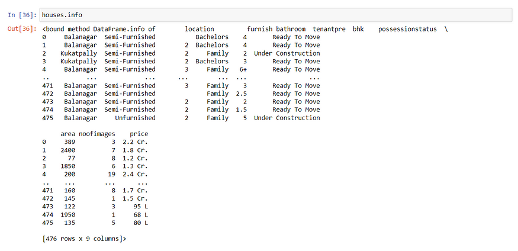
Task: Click 'Family' tenant value in row 4
Action: point(217,69)
